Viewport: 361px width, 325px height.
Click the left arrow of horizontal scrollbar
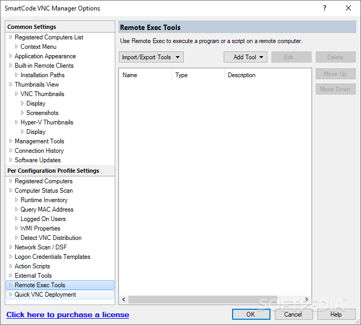tap(124, 299)
